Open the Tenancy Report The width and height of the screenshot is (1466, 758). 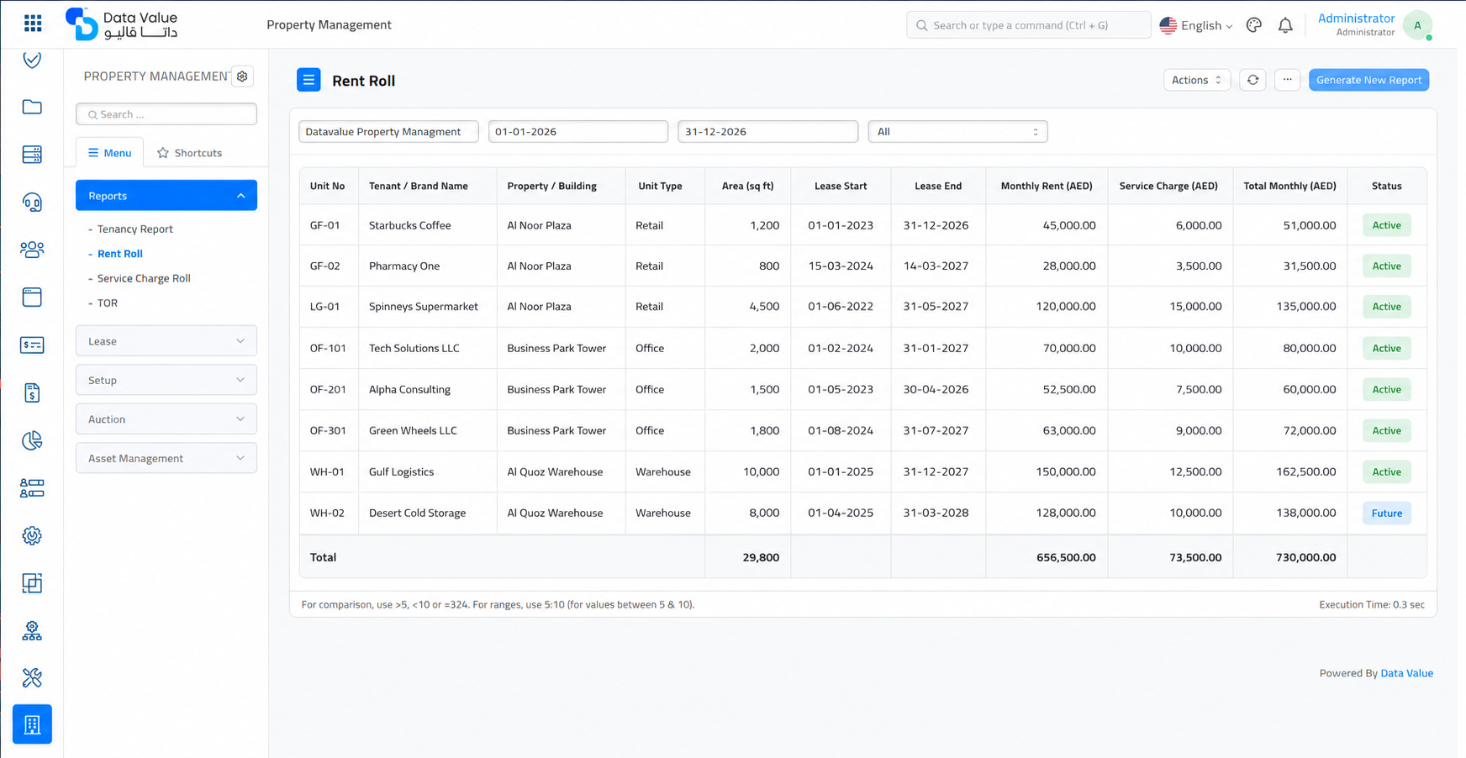coord(134,229)
